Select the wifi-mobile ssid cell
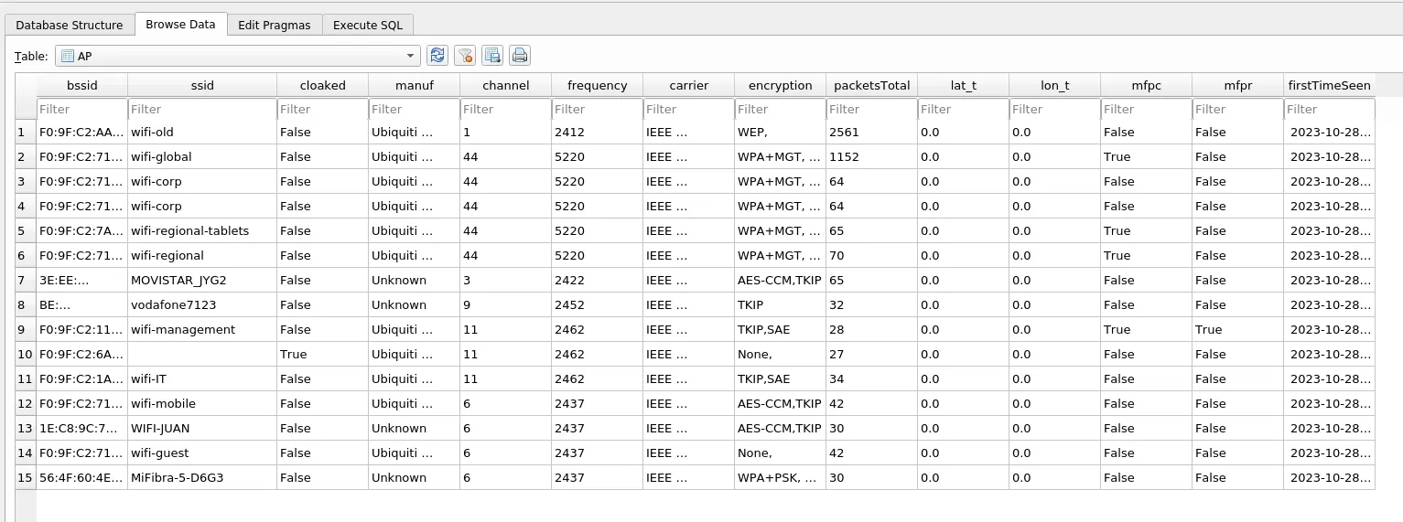1403x522 pixels. click(202, 403)
